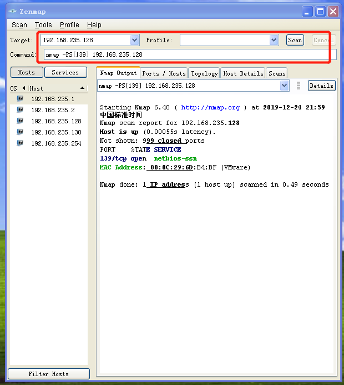Switch to the Host Details tab

tap(243, 73)
